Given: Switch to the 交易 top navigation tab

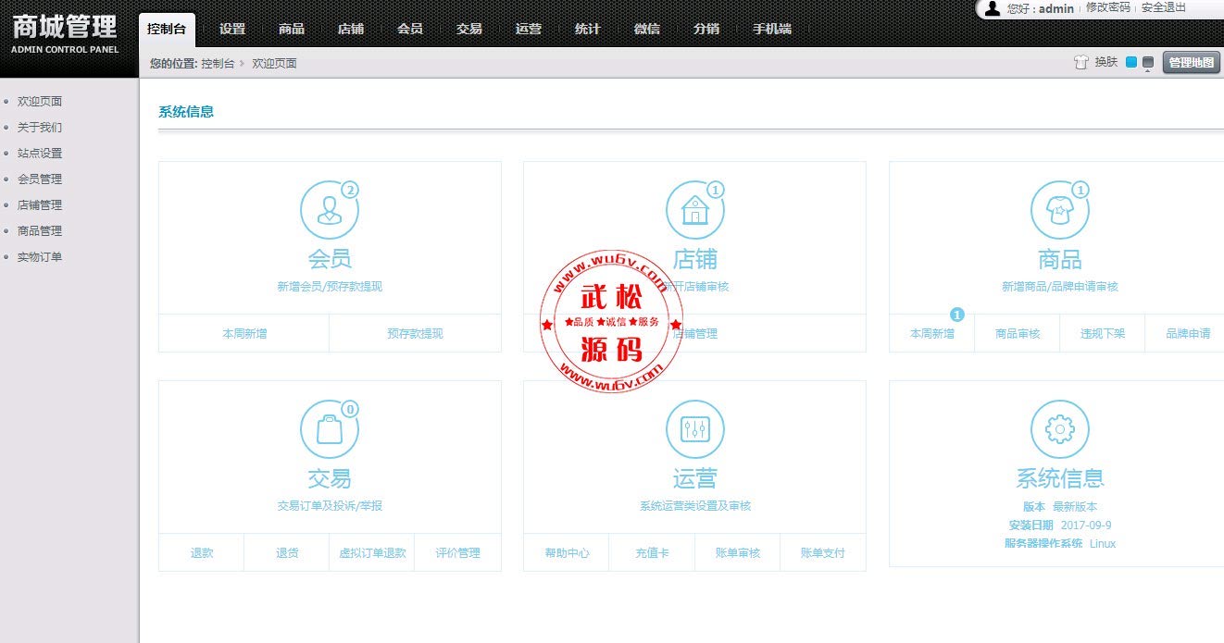Looking at the screenshot, I should coord(469,30).
